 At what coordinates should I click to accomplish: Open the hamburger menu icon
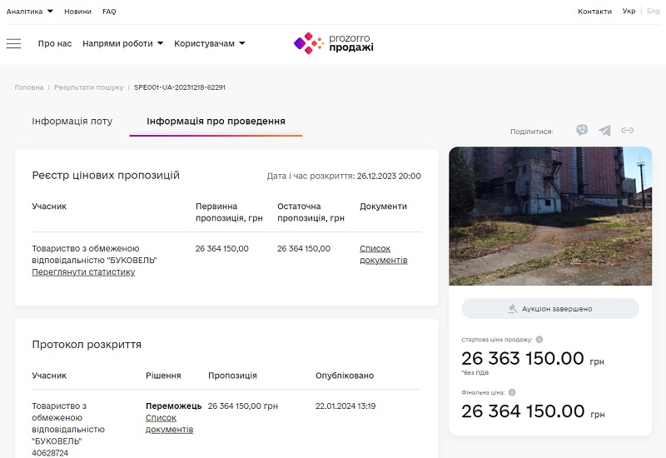tap(13, 43)
